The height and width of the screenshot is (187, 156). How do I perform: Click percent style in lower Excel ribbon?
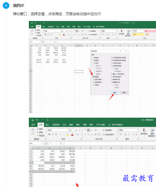[126, 135]
